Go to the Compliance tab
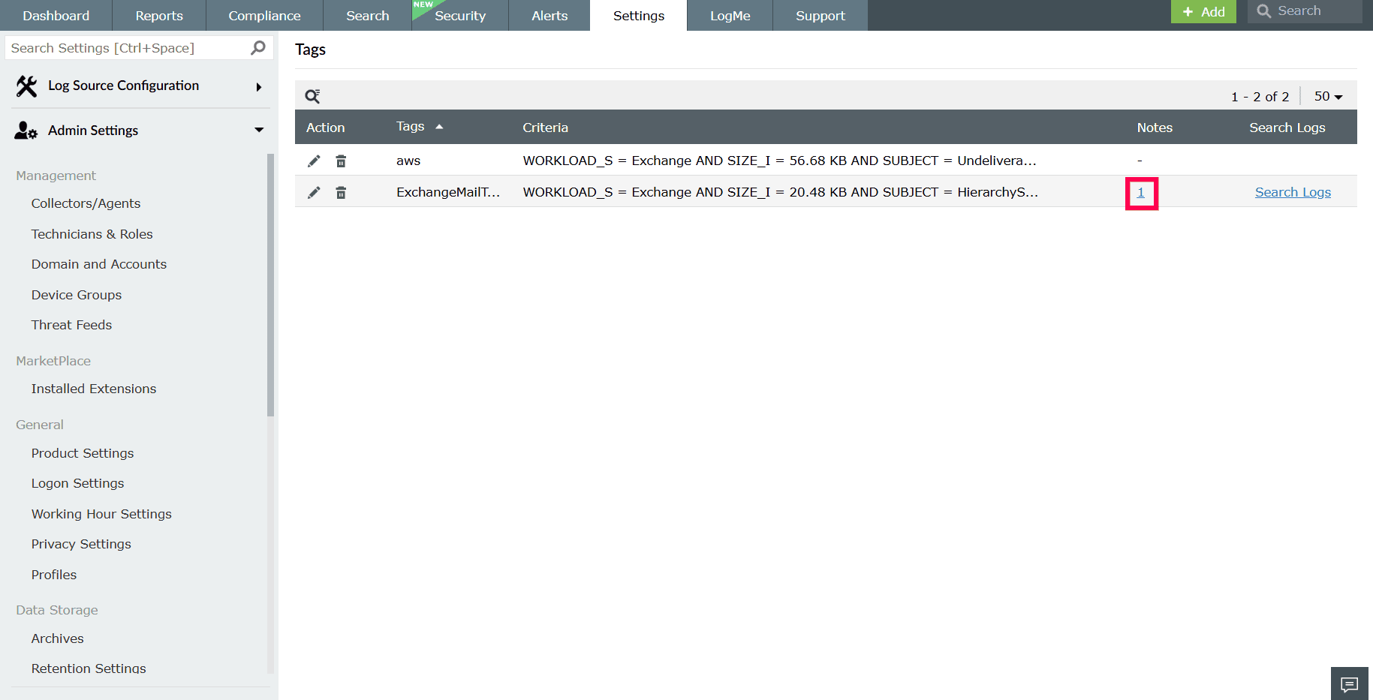The width and height of the screenshot is (1373, 700). 264,16
